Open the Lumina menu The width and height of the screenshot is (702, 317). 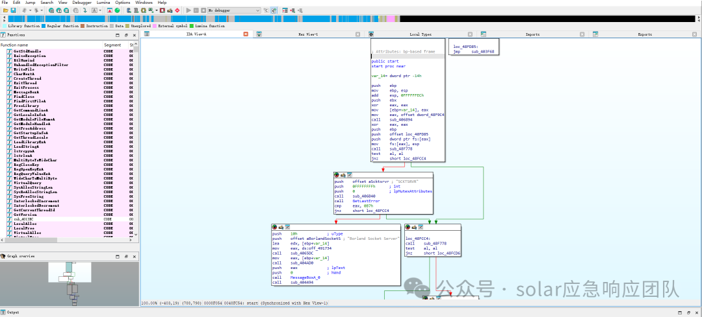(x=103, y=3)
